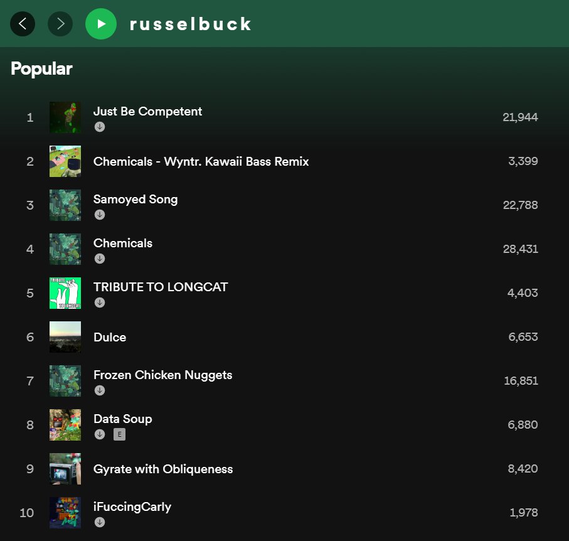This screenshot has height=541, width=569.
Task: Click track number 6 beside Dulce
Action: pos(30,337)
